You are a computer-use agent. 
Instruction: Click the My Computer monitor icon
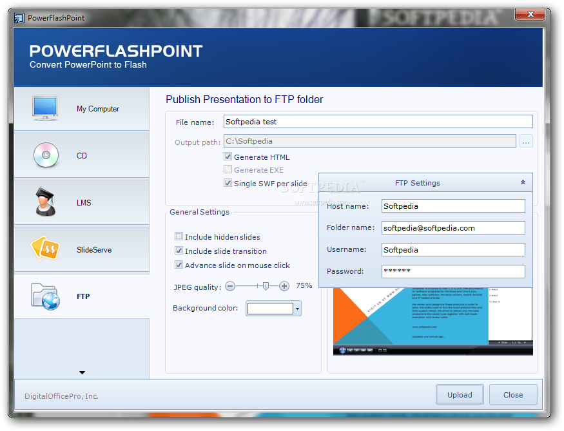point(45,108)
